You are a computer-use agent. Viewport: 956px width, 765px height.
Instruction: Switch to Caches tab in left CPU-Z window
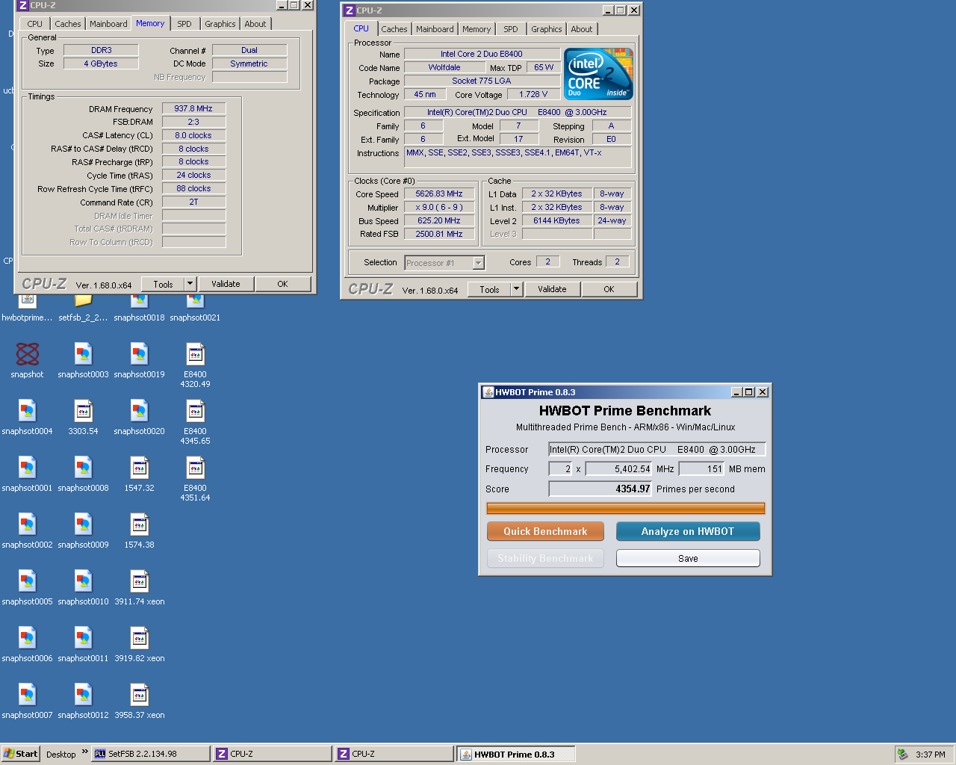point(68,24)
